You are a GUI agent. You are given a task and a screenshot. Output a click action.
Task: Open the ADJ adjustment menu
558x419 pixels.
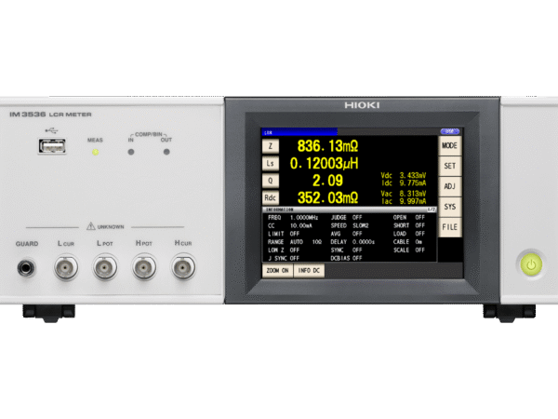450,186
